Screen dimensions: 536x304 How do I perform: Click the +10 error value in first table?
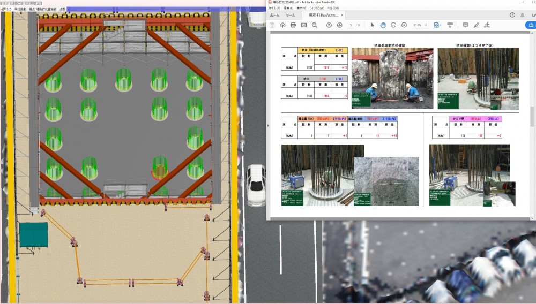coord(344,67)
